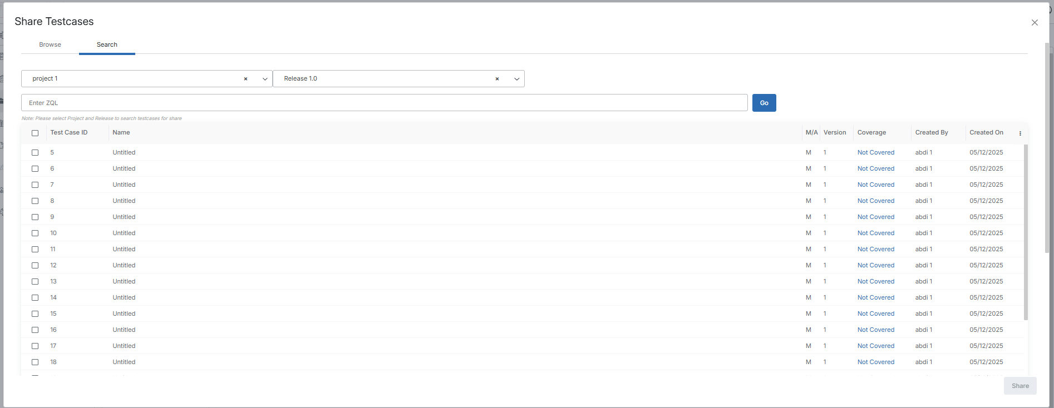Click the Go button
Viewport: 1054px width, 408px height.
click(x=764, y=103)
